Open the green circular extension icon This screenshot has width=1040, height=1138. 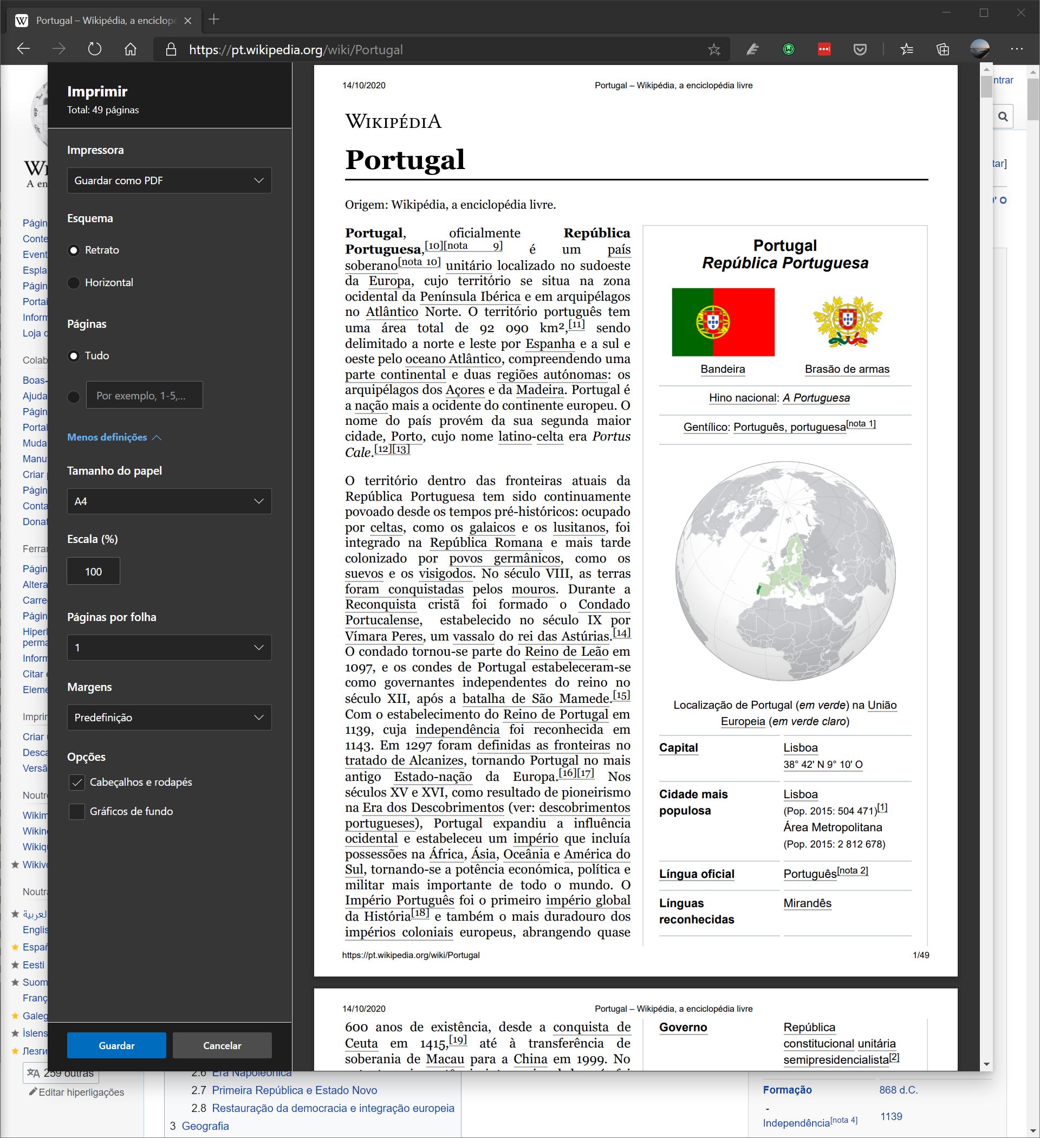click(x=788, y=50)
